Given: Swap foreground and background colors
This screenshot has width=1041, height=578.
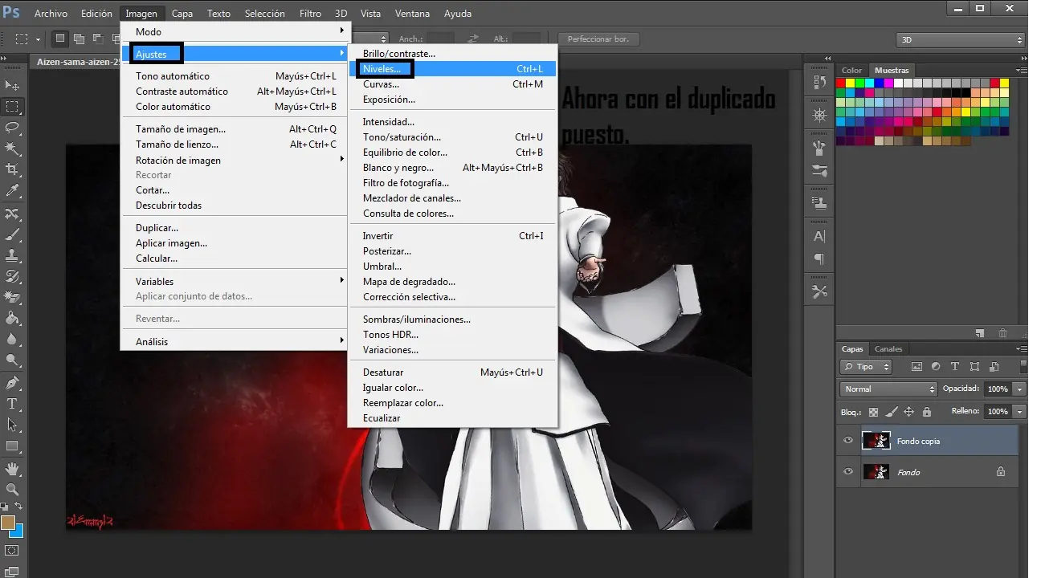Looking at the screenshot, I should pyautogui.click(x=18, y=507).
